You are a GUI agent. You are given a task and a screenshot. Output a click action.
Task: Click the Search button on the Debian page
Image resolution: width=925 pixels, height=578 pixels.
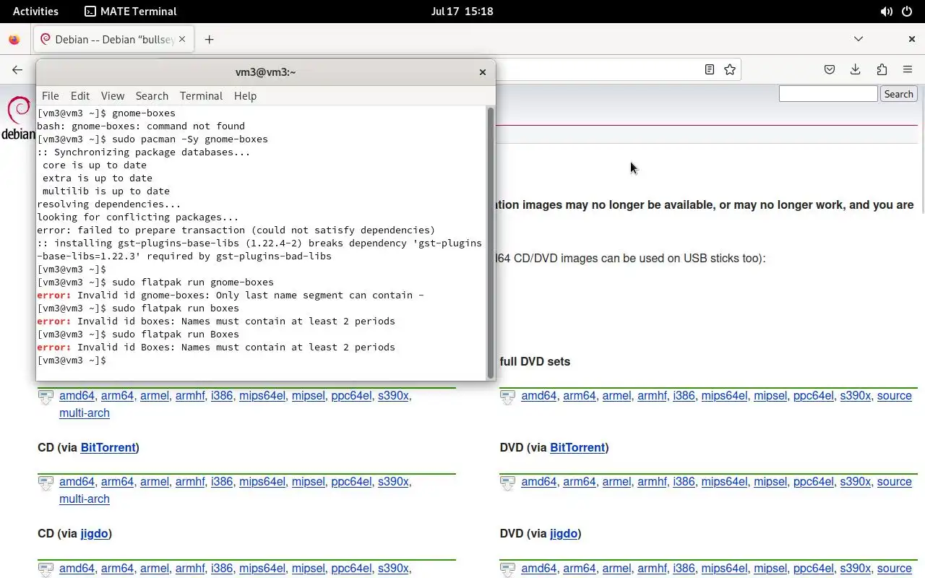[898, 94]
